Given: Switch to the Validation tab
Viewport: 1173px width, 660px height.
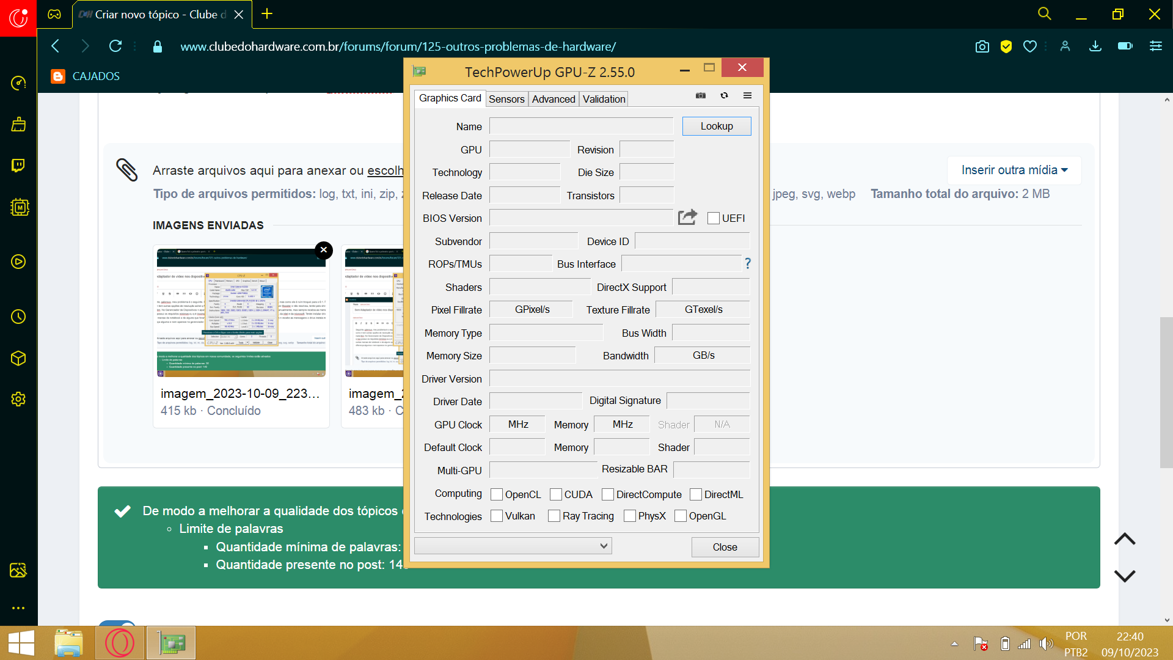Looking at the screenshot, I should coord(604,99).
